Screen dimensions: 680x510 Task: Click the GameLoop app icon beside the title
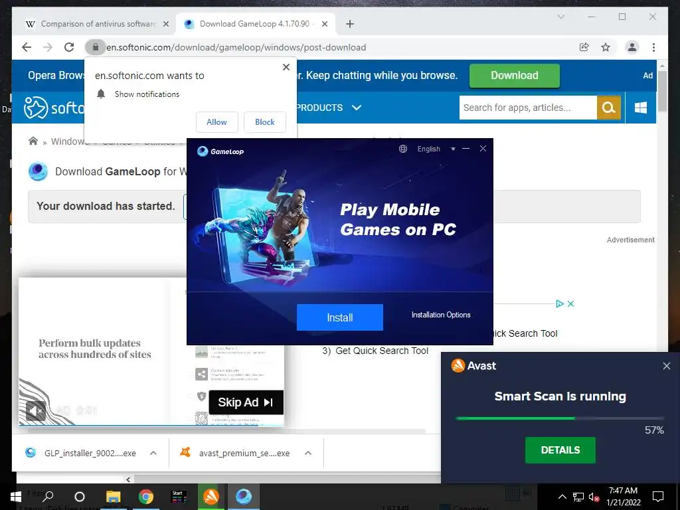point(38,171)
